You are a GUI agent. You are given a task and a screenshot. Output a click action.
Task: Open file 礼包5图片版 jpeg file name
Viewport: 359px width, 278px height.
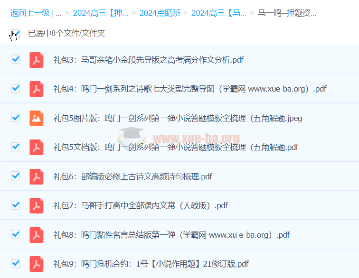click(178, 118)
